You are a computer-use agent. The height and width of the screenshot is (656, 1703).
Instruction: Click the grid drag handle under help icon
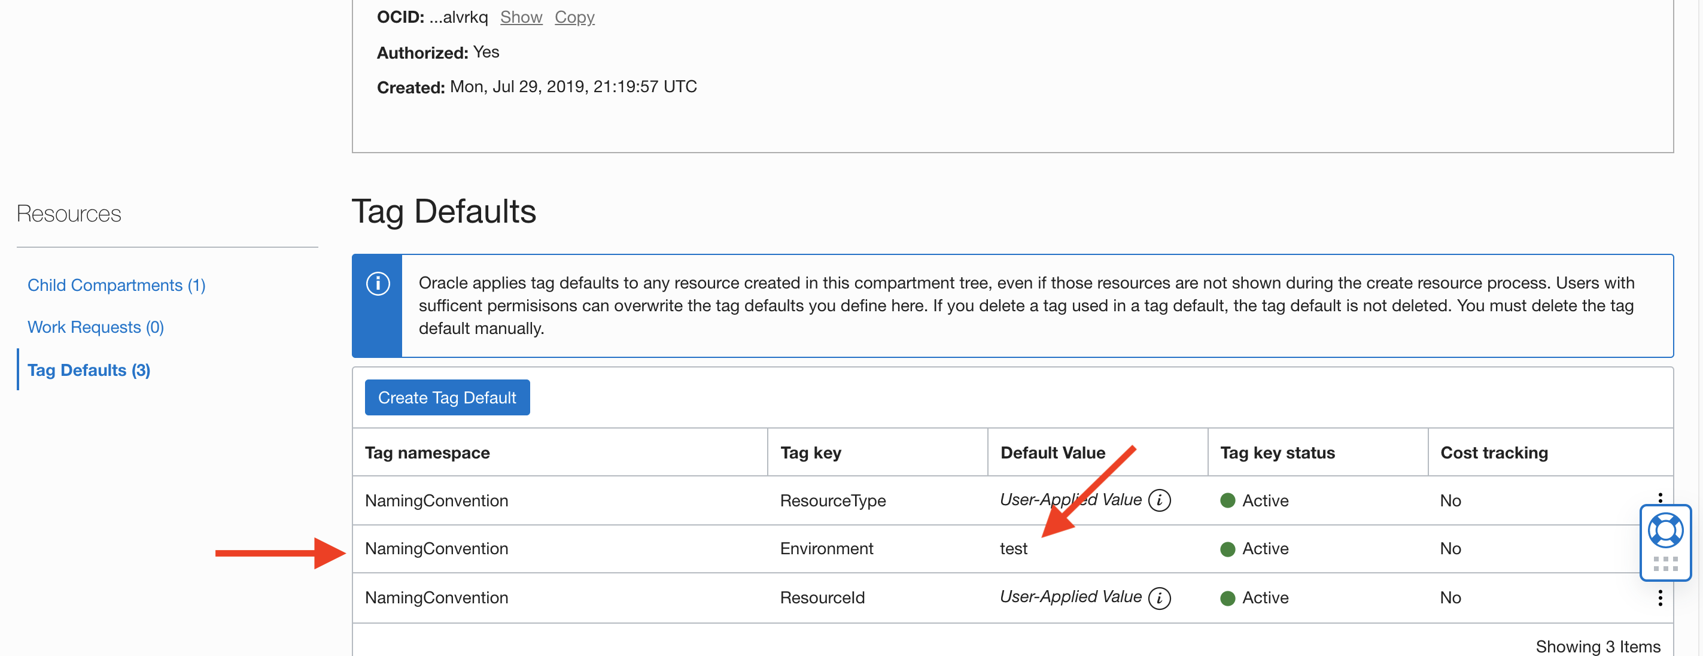point(1665,564)
